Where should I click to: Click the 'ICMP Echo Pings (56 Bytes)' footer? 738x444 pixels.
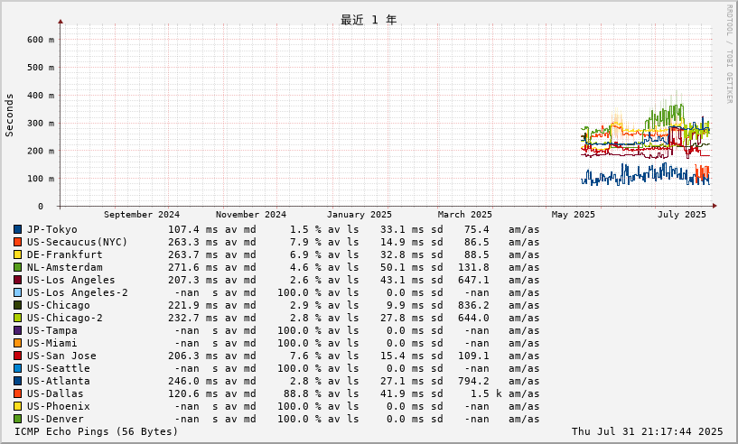point(96,431)
